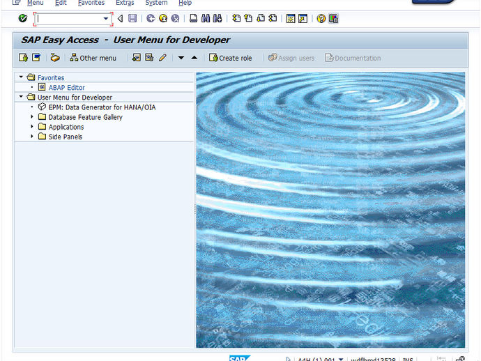Open the Customize Local Layout icon
The height and width of the screenshot is (361, 481).
coord(333,18)
